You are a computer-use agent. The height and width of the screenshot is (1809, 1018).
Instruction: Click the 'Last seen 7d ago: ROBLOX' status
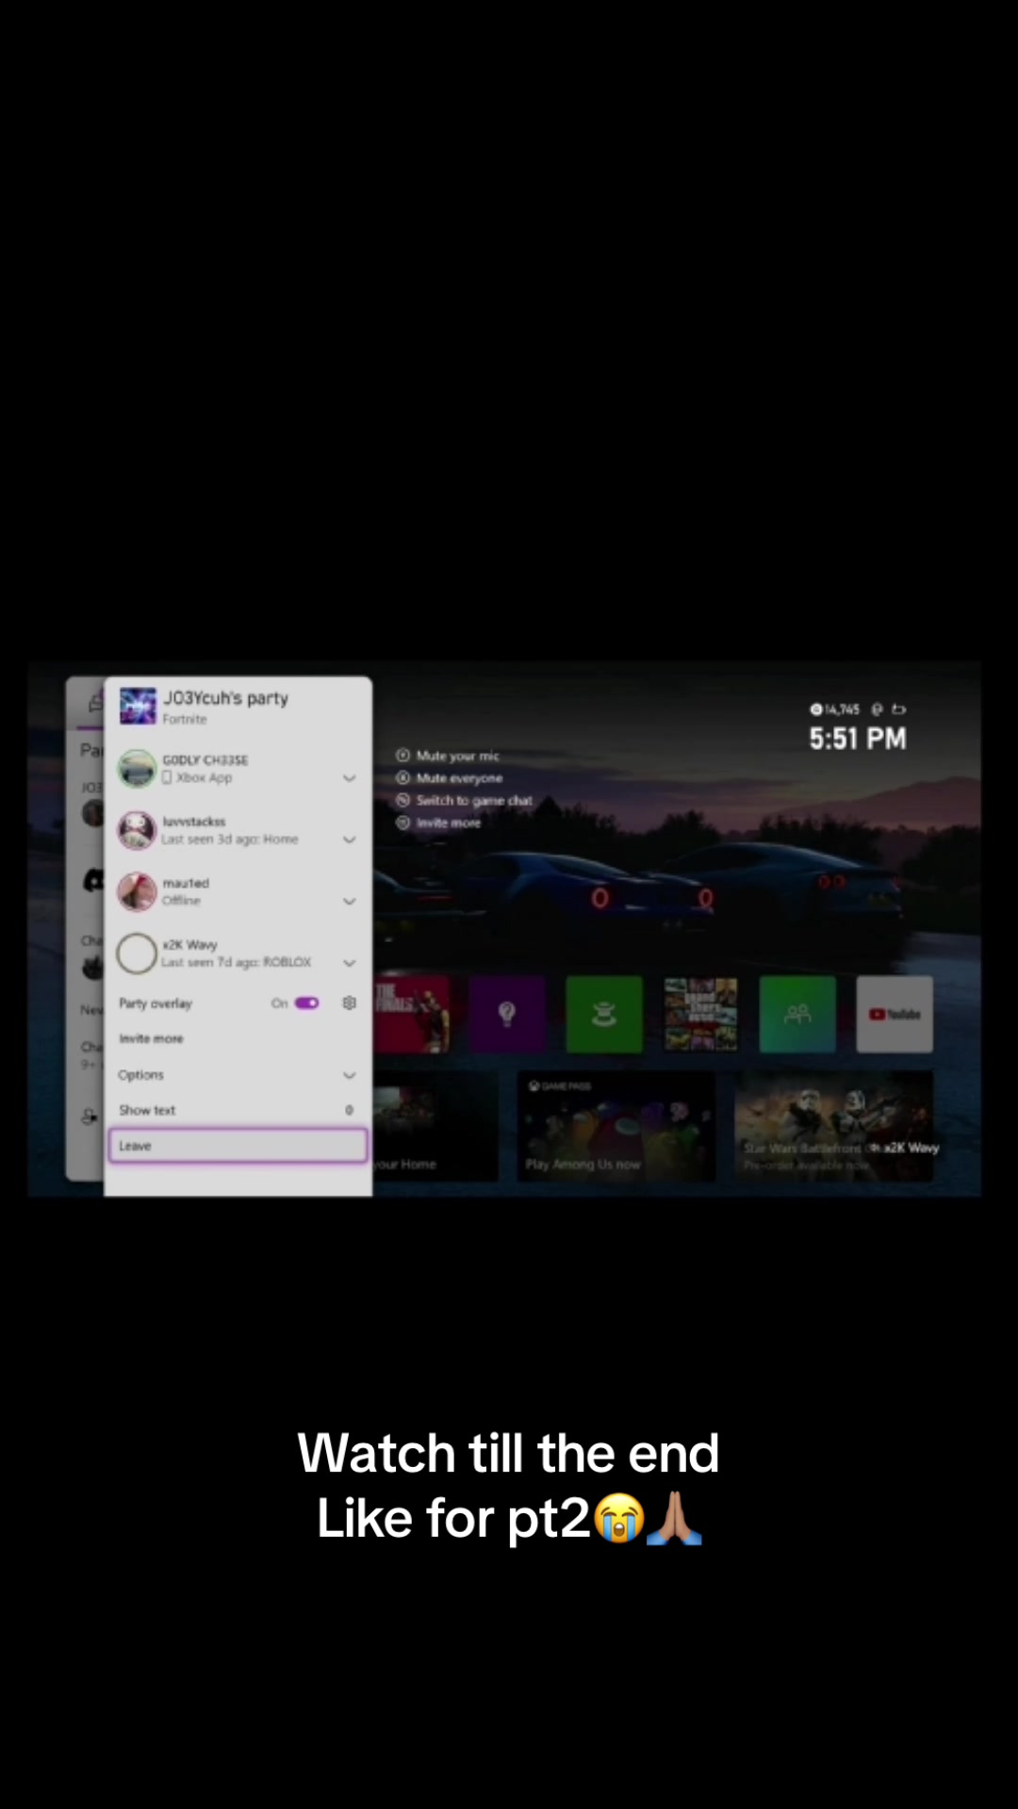236,962
